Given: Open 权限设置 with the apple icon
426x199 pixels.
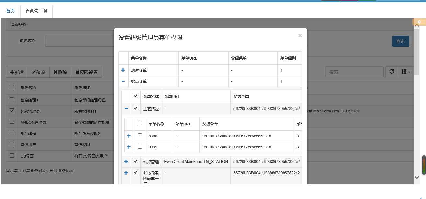Looking at the screenshot, I should [86, 72].
